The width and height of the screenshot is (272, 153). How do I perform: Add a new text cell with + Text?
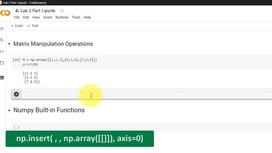[x=33, y=26]
